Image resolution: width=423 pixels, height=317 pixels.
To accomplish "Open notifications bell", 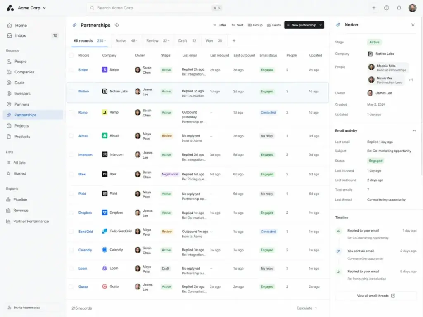I will point(399,8).
